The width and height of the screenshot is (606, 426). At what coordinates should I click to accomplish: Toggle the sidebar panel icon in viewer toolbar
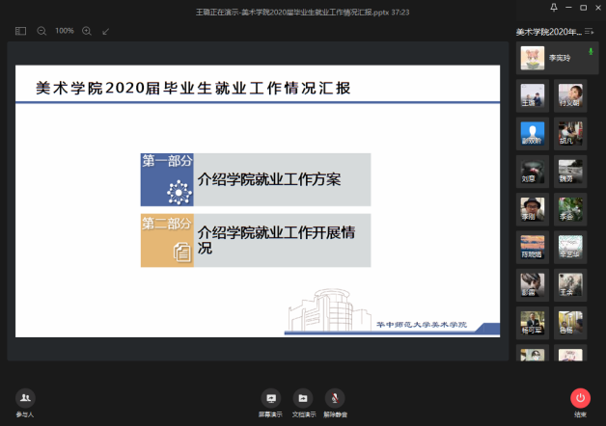pyautogui.click(x=21, y=31)
